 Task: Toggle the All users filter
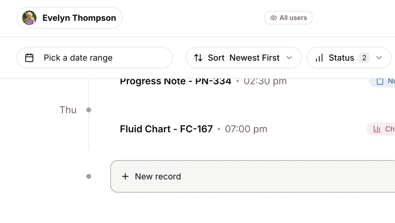[288, 18]
